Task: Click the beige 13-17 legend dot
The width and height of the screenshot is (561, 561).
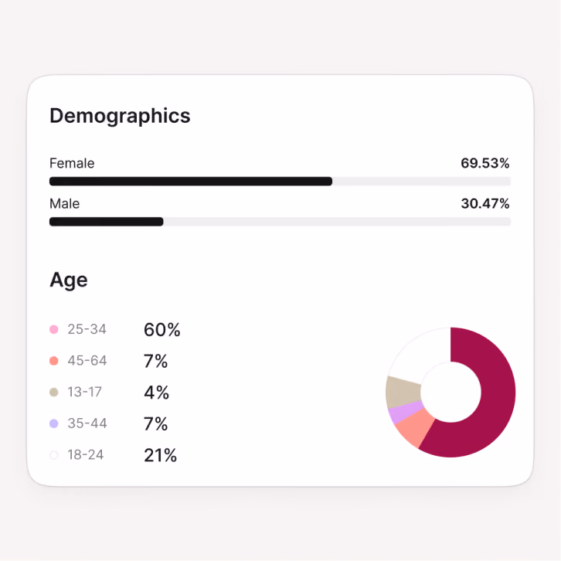Action: pyautogui.click(x=53, y=392)
